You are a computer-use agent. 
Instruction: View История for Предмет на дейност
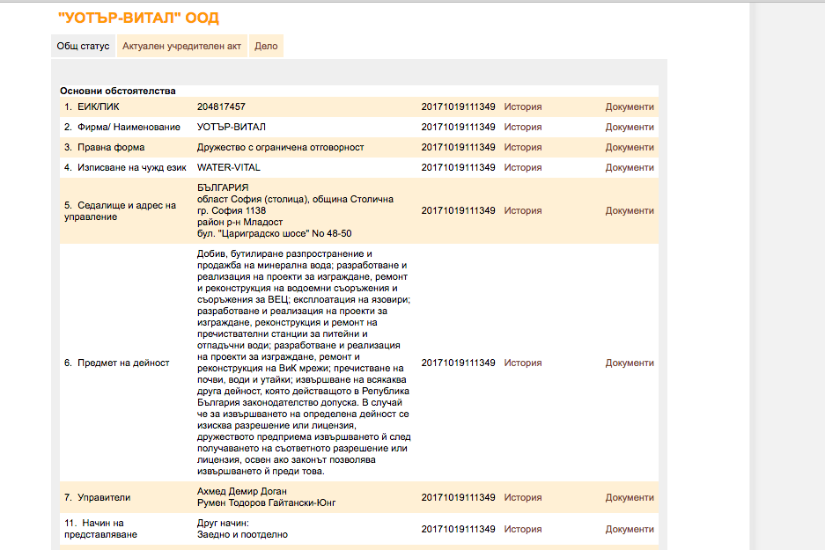click(x=523, y=363)
